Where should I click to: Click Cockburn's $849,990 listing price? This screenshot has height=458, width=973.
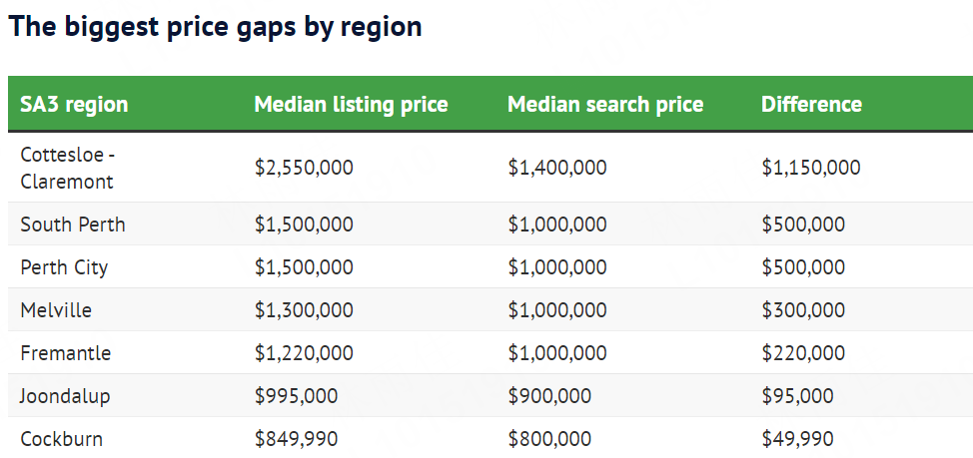coord(296,439)
